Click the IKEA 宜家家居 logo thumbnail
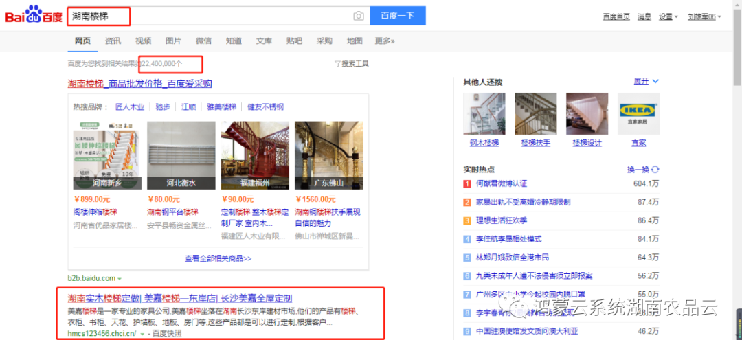Image resolution: width=742 pixels, height=340 pixels. tap(638, 114)
